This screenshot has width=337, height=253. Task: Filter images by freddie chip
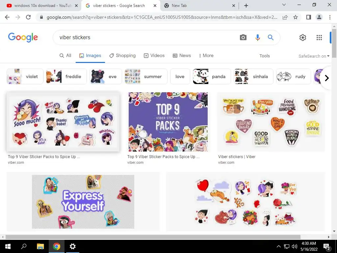click(66, 76)
